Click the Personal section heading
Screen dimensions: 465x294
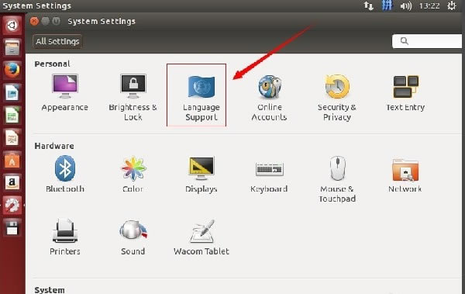coord(52,64)
